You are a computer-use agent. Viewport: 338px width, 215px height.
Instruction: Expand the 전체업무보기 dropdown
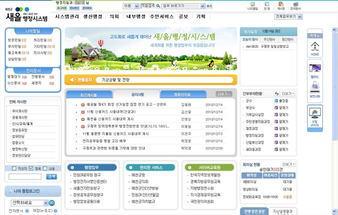pos(288,16)
